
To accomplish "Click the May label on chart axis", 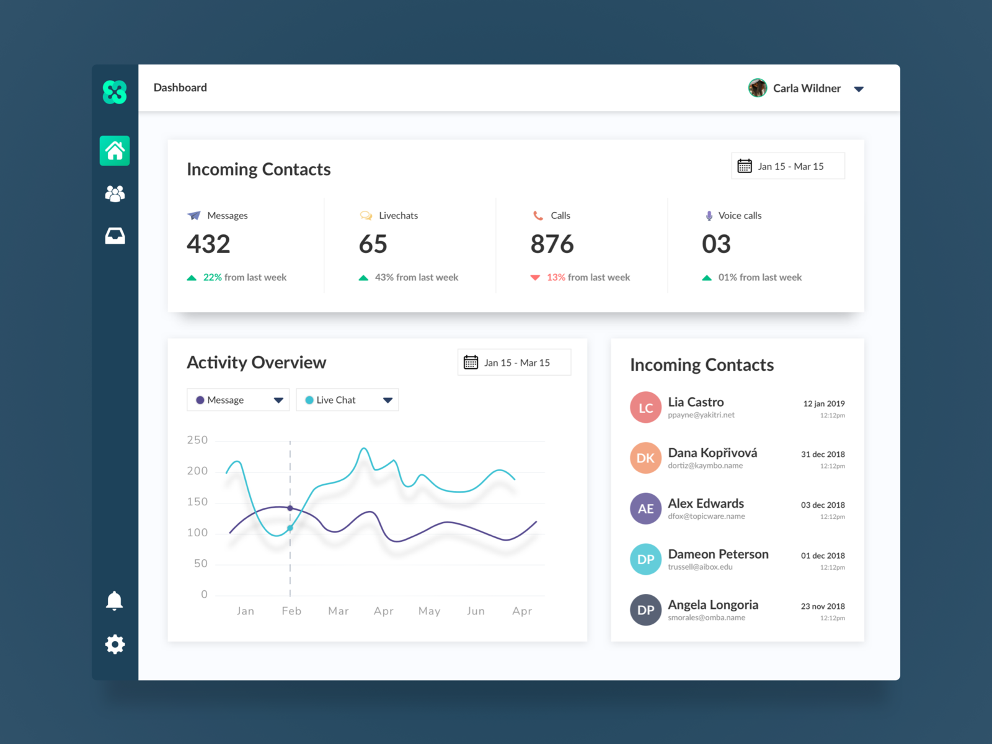I will point(430,611).
